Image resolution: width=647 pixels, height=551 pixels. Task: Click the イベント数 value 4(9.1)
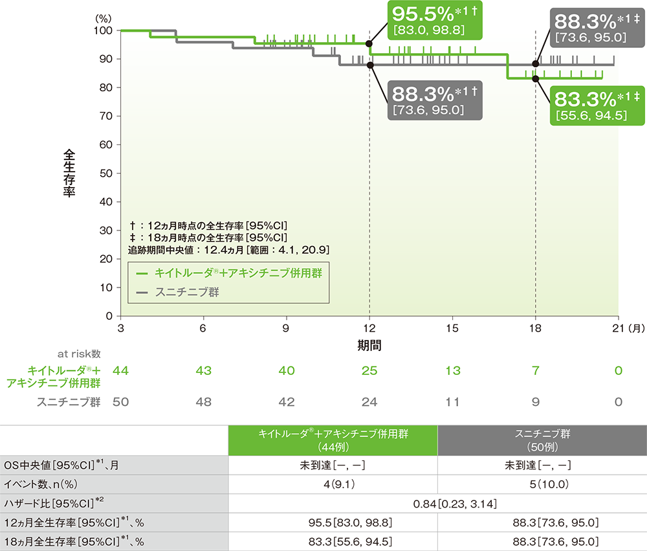[339, 484]
